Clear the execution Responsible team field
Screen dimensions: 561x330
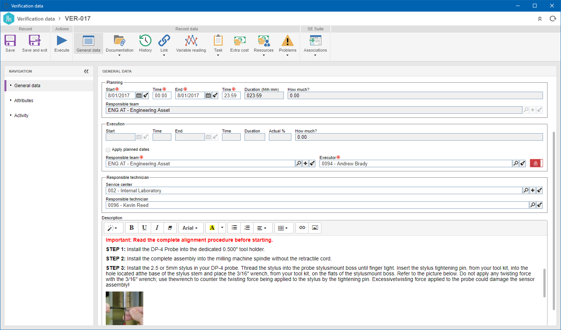[x=312, y=164]
